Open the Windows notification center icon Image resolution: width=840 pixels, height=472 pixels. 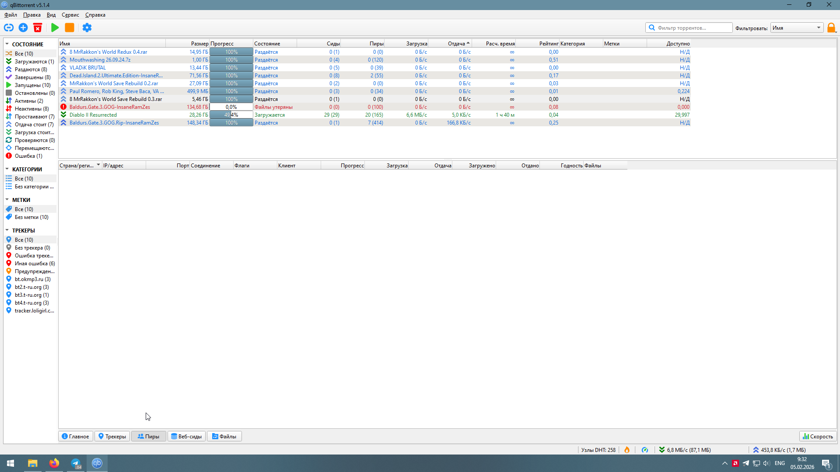tap(826, 463)
